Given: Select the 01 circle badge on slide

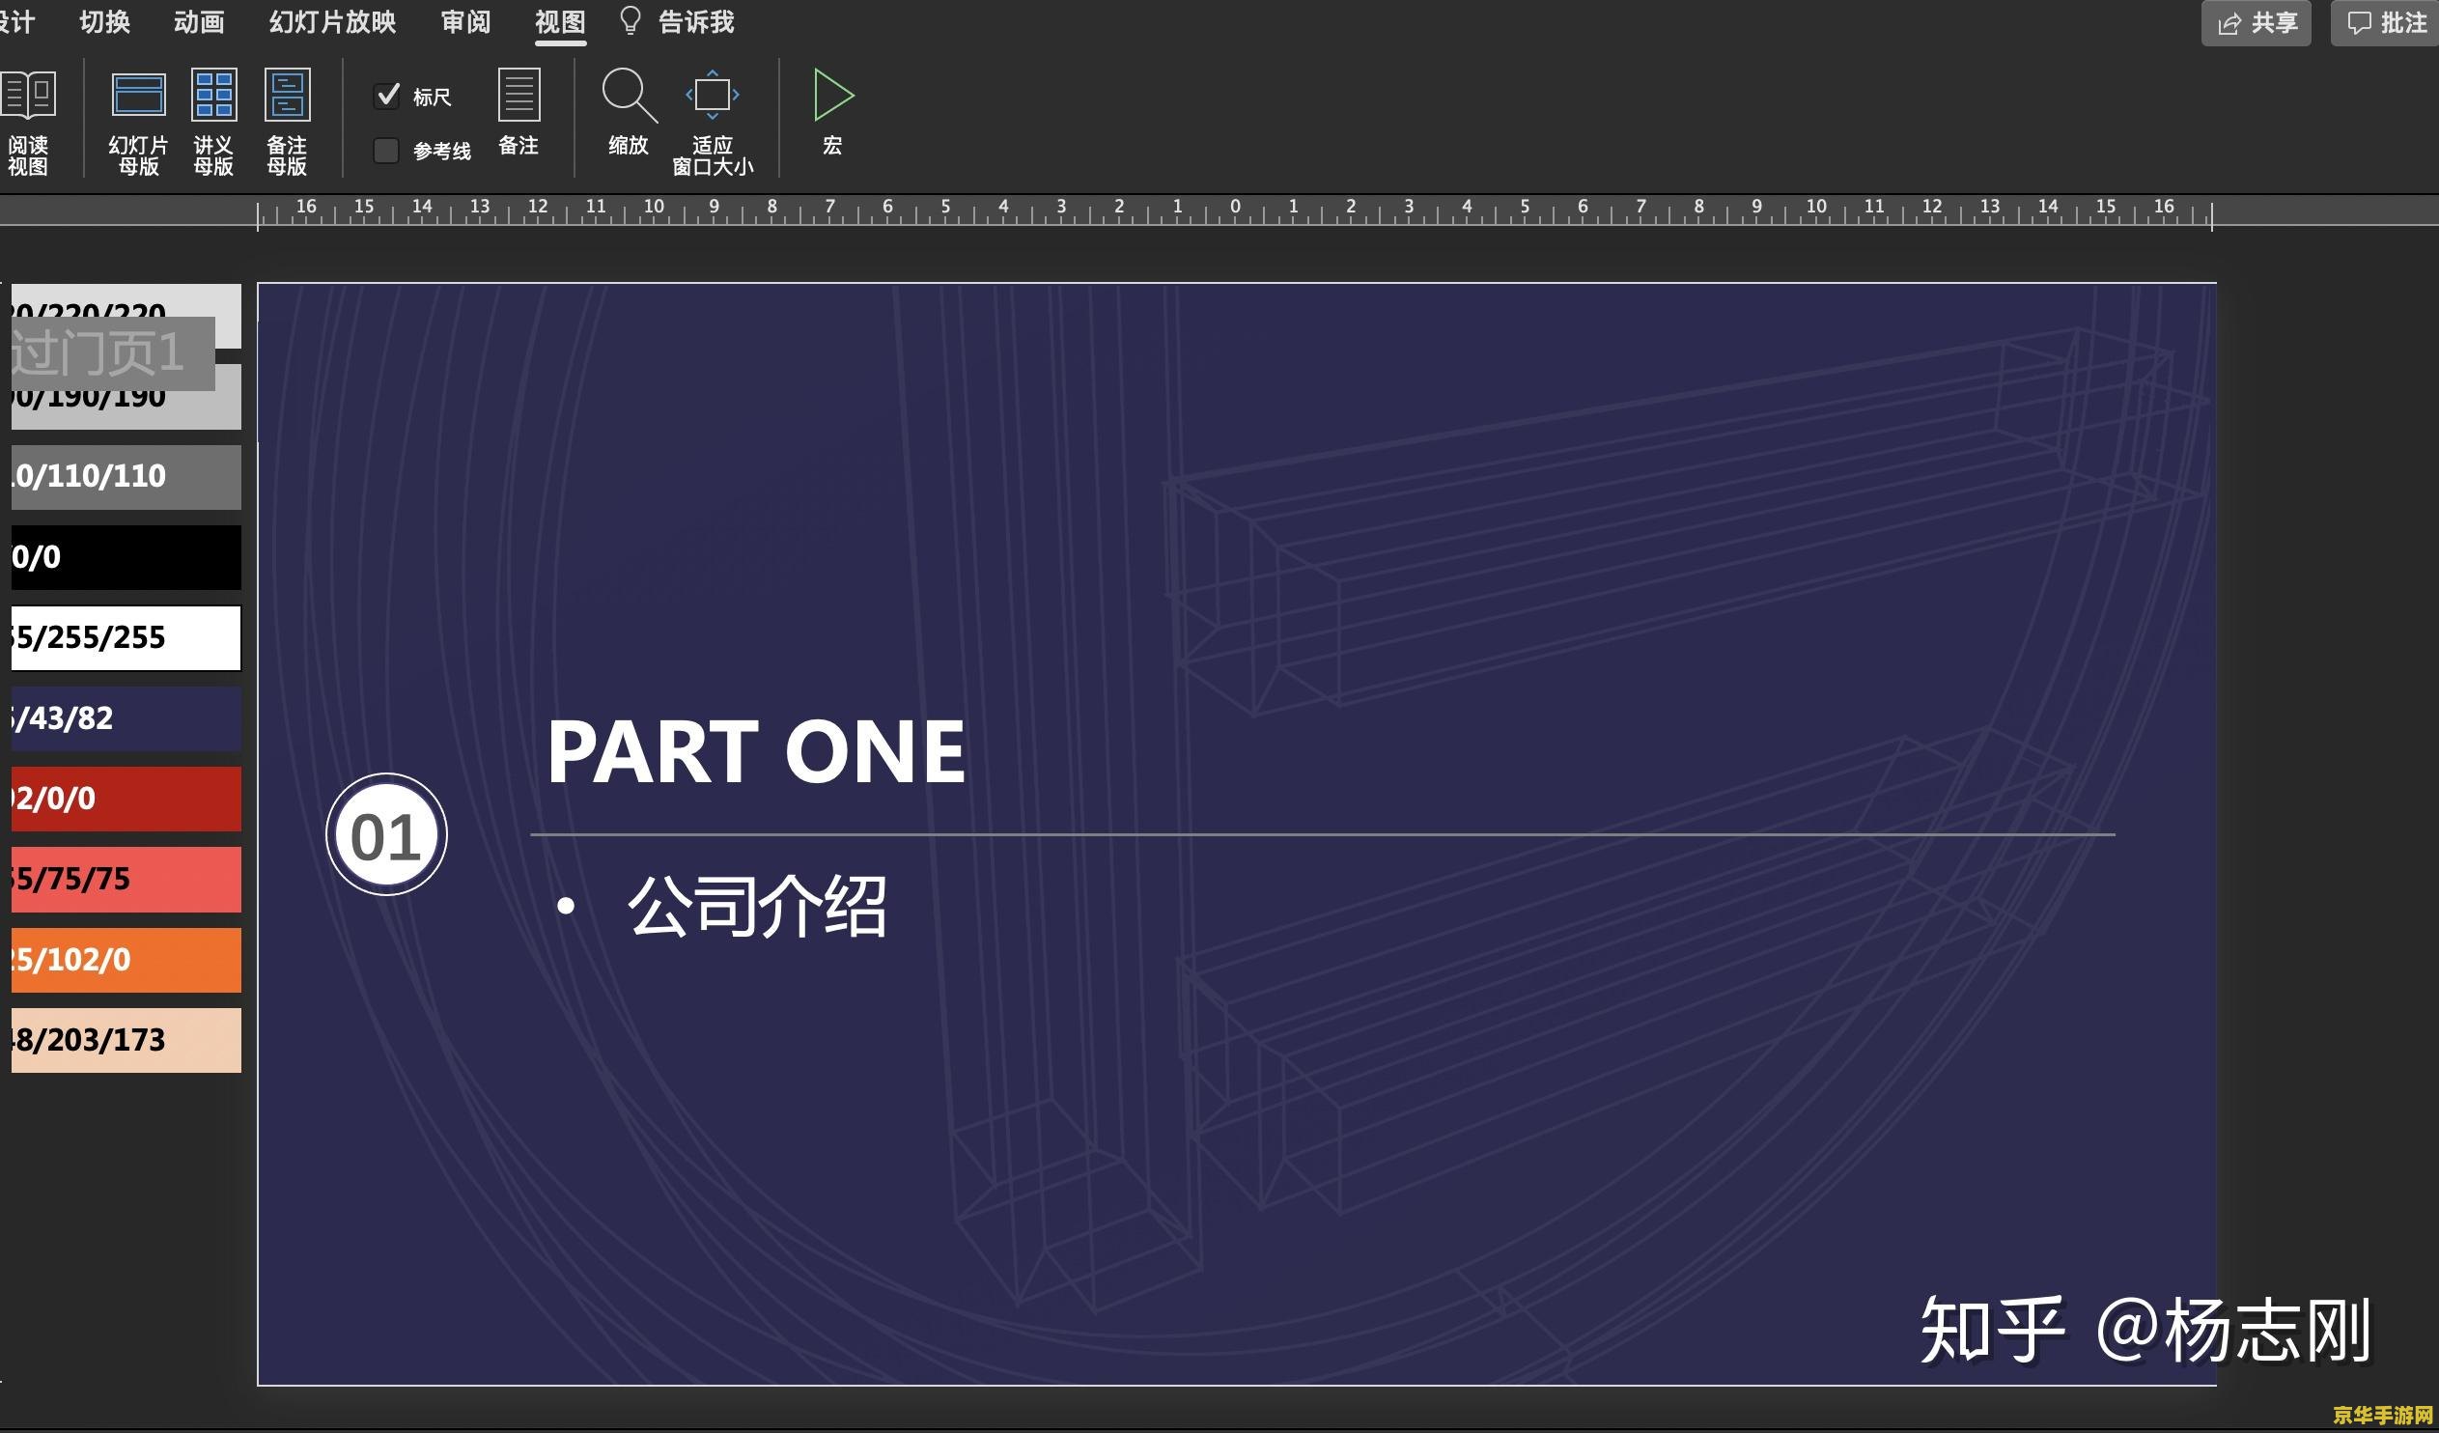Looking at the screenshot, I should coord(386,834).
